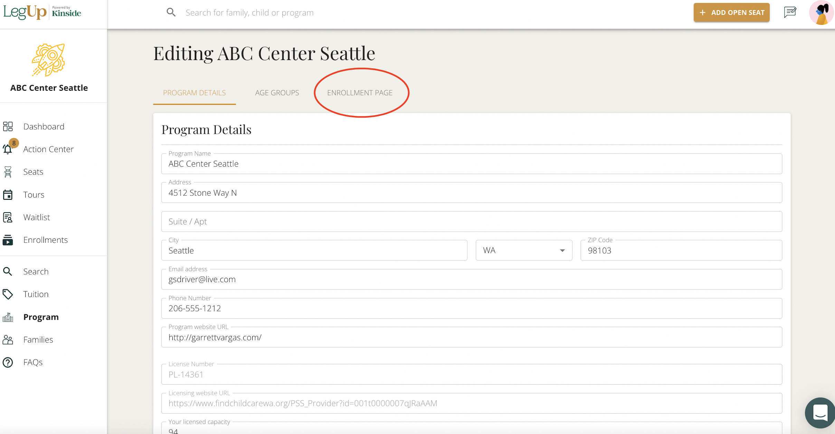Open the messages notepad icon in header
Viewport: 835px width, 434px height.
click(x=790, y=12)
